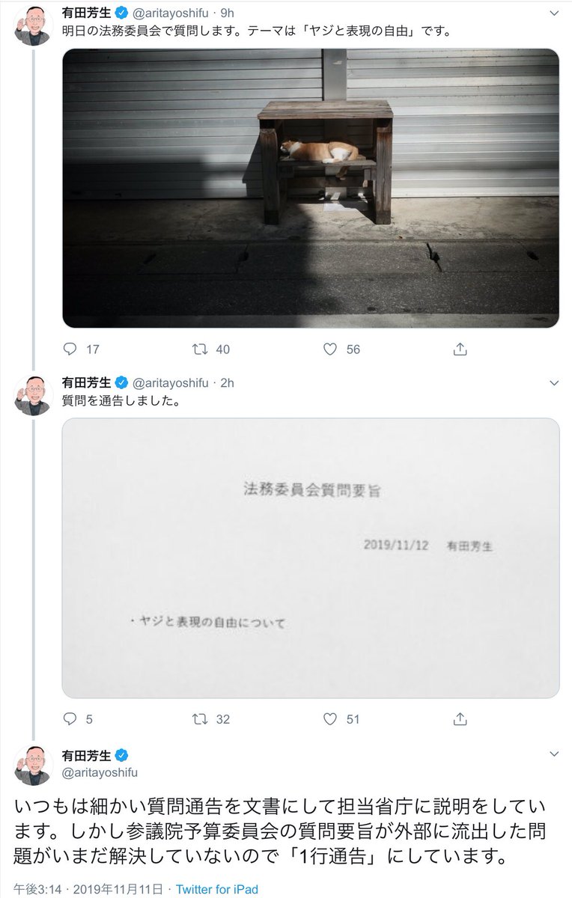Like the tweet with 56 likes

pyautogui.click(x=329, y=349)
